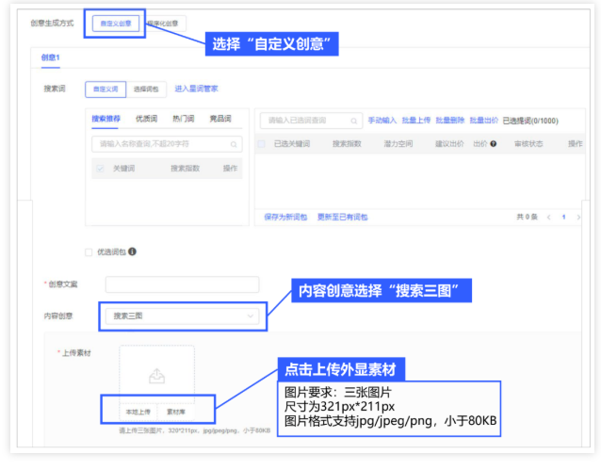The image size is (601, 470).
Task: Click the 批量上传 link
Action: (415, 121)
